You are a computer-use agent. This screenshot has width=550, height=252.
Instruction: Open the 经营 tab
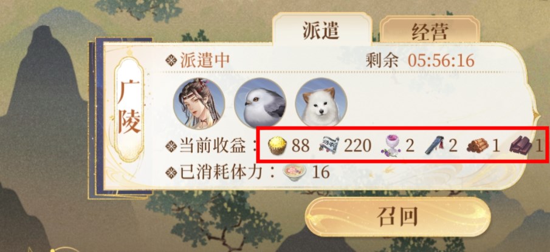[x=430, y=31]
